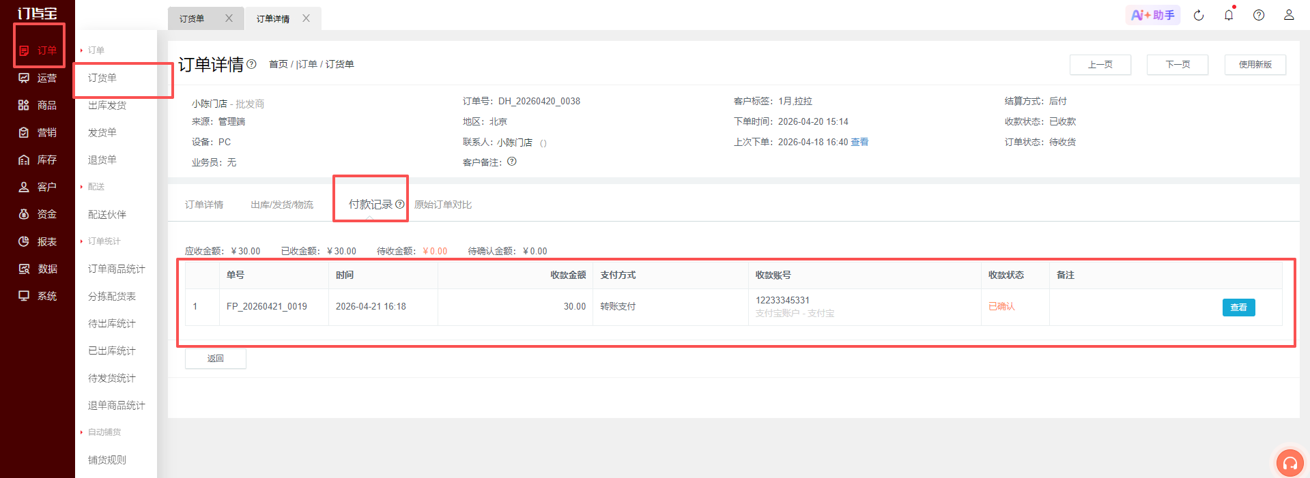Click the 下一页 button
Image resolution: width=1310 pixels, height=478 pixels.
1178,65
